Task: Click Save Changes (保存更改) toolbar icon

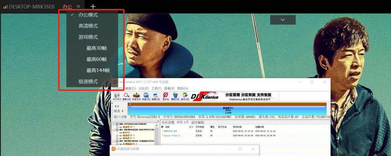Action: (x=117, y=96)
